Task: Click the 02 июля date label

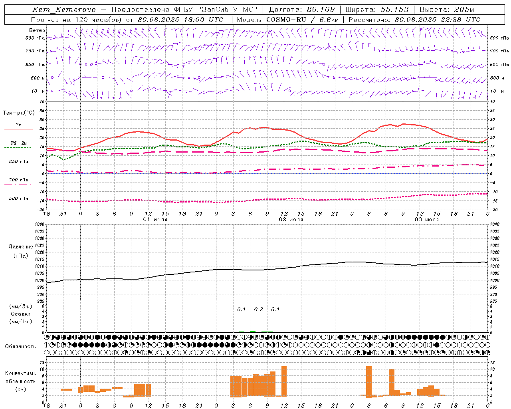Action: [291, 220]
